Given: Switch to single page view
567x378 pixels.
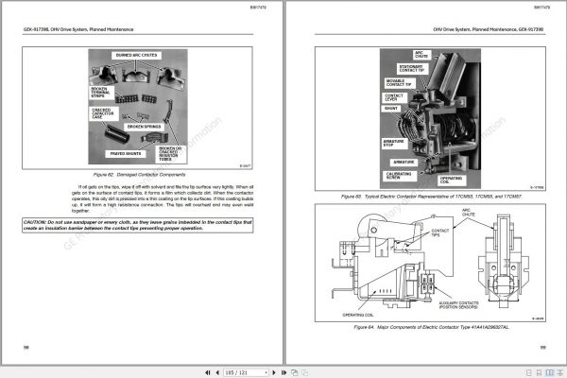Looking at the screenshot, I should point(528,372).
